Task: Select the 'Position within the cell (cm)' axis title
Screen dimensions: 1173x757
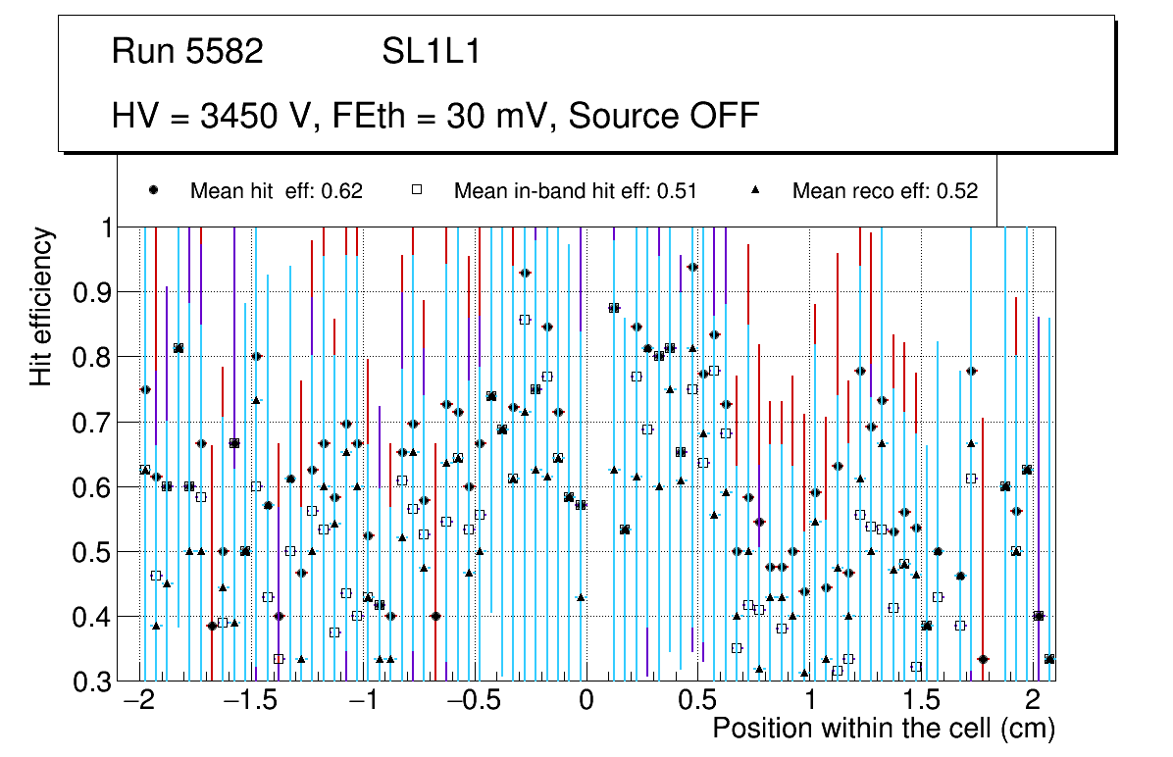Action: click(883, 729)
